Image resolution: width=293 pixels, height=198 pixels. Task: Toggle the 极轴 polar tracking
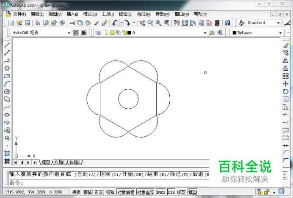pos(110,192)
